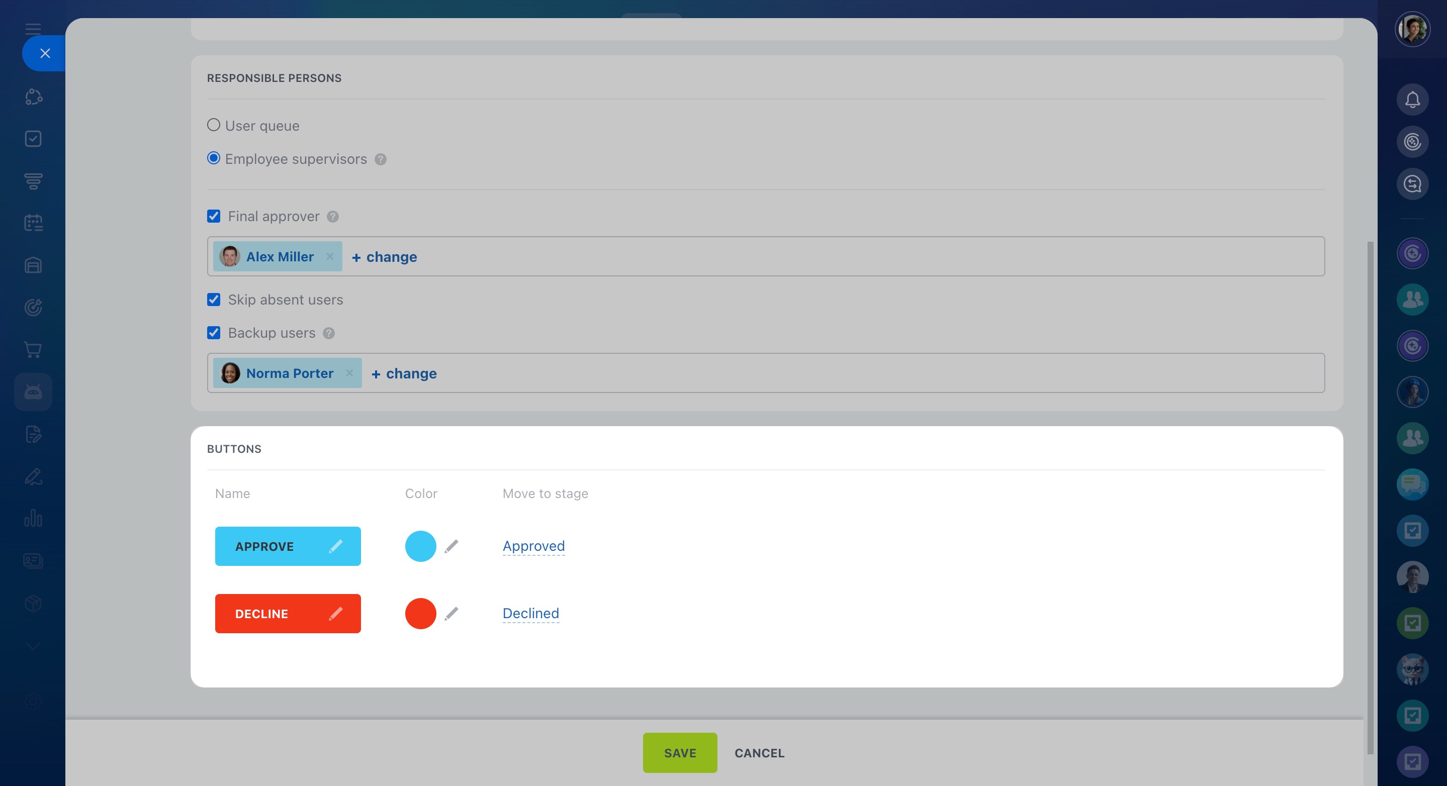
Task: Edit the DECLINE button name pencil
Action: [336, 614]
